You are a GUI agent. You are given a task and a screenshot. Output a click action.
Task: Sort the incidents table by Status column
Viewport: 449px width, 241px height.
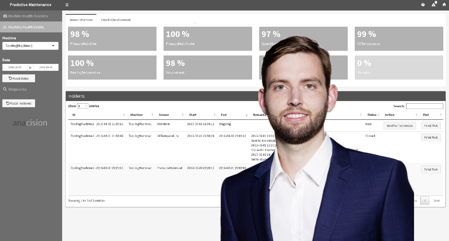pyautogui.click(x=373, y=115)
